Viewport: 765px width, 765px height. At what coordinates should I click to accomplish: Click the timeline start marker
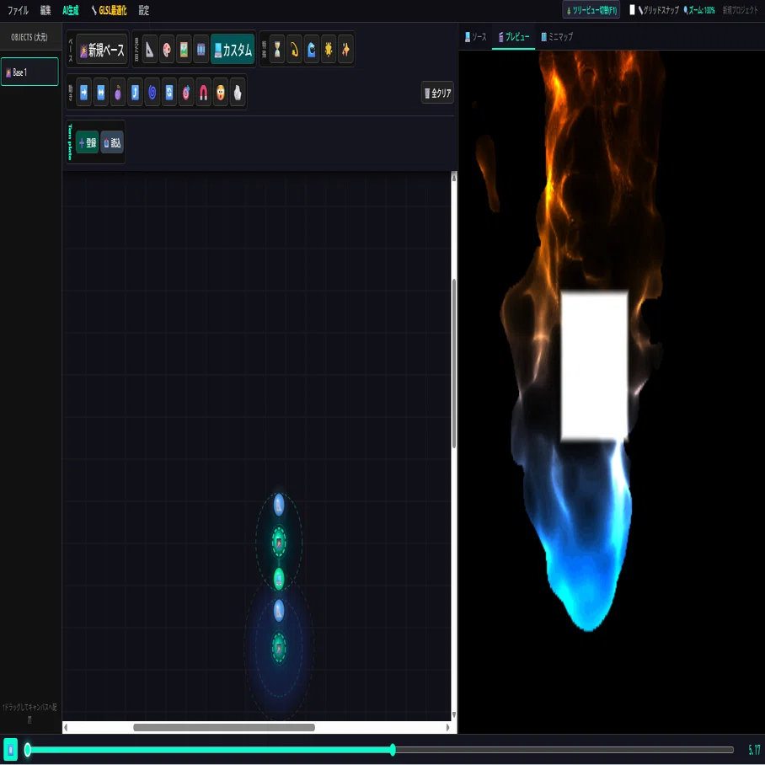point(28,750)
